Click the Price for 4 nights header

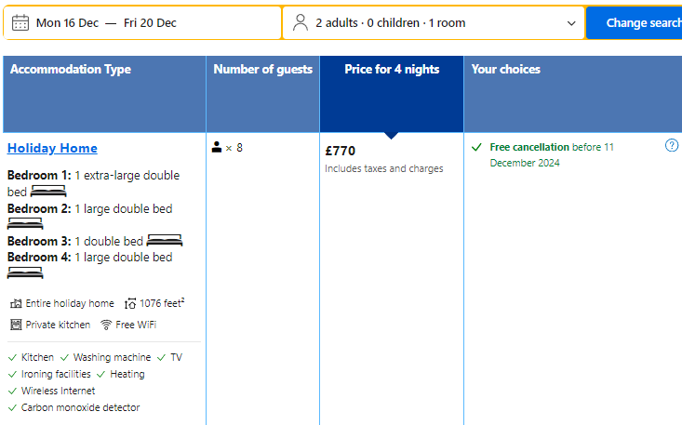[392, 70]
